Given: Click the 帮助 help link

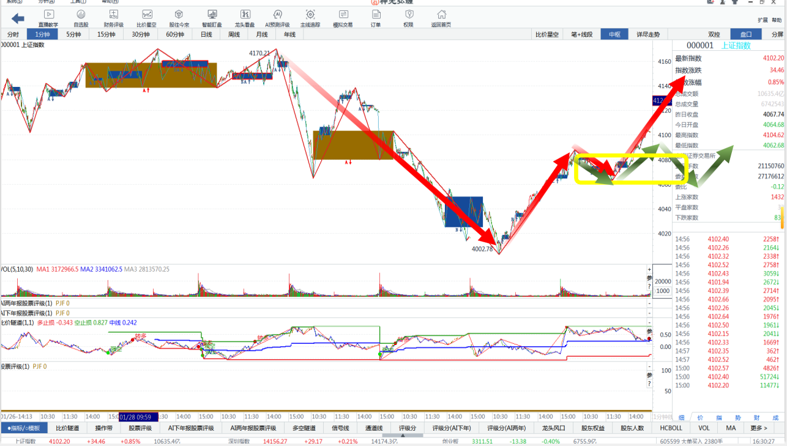Looking at the screenshot, I should pyautogui.click(x=777, y=20).
